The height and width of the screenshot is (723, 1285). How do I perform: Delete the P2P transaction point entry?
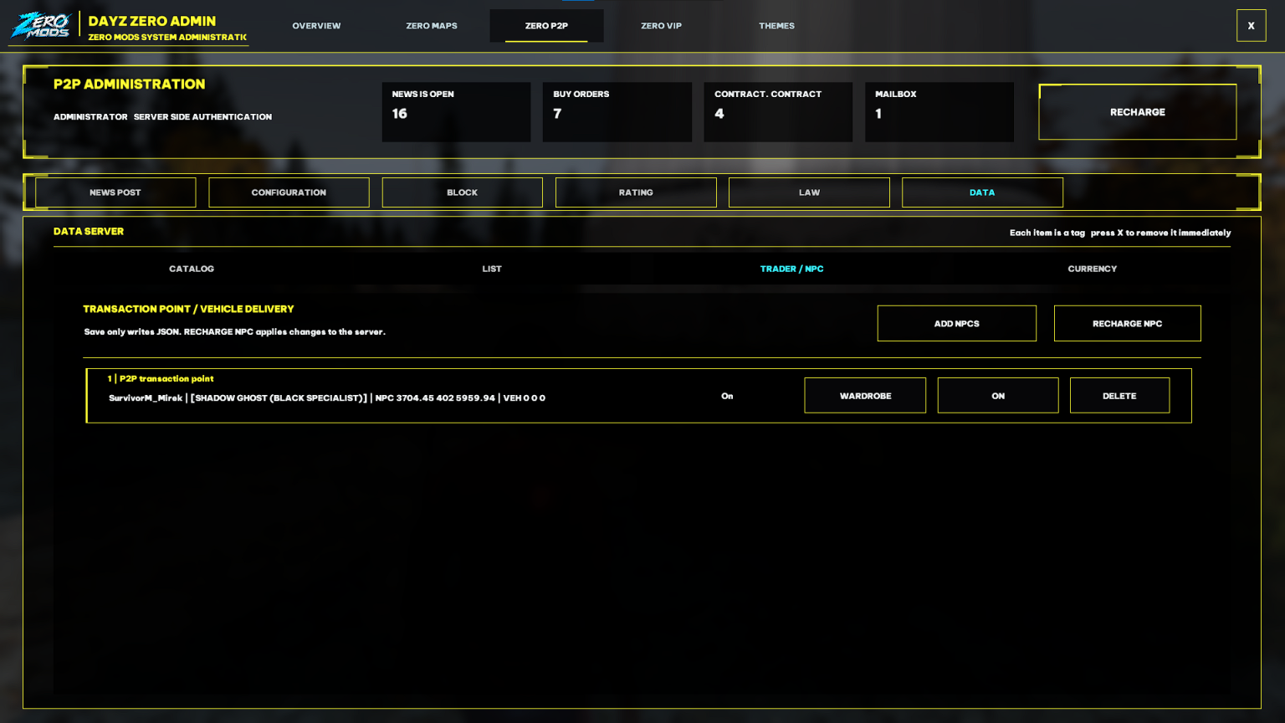tap(1119, 396)
